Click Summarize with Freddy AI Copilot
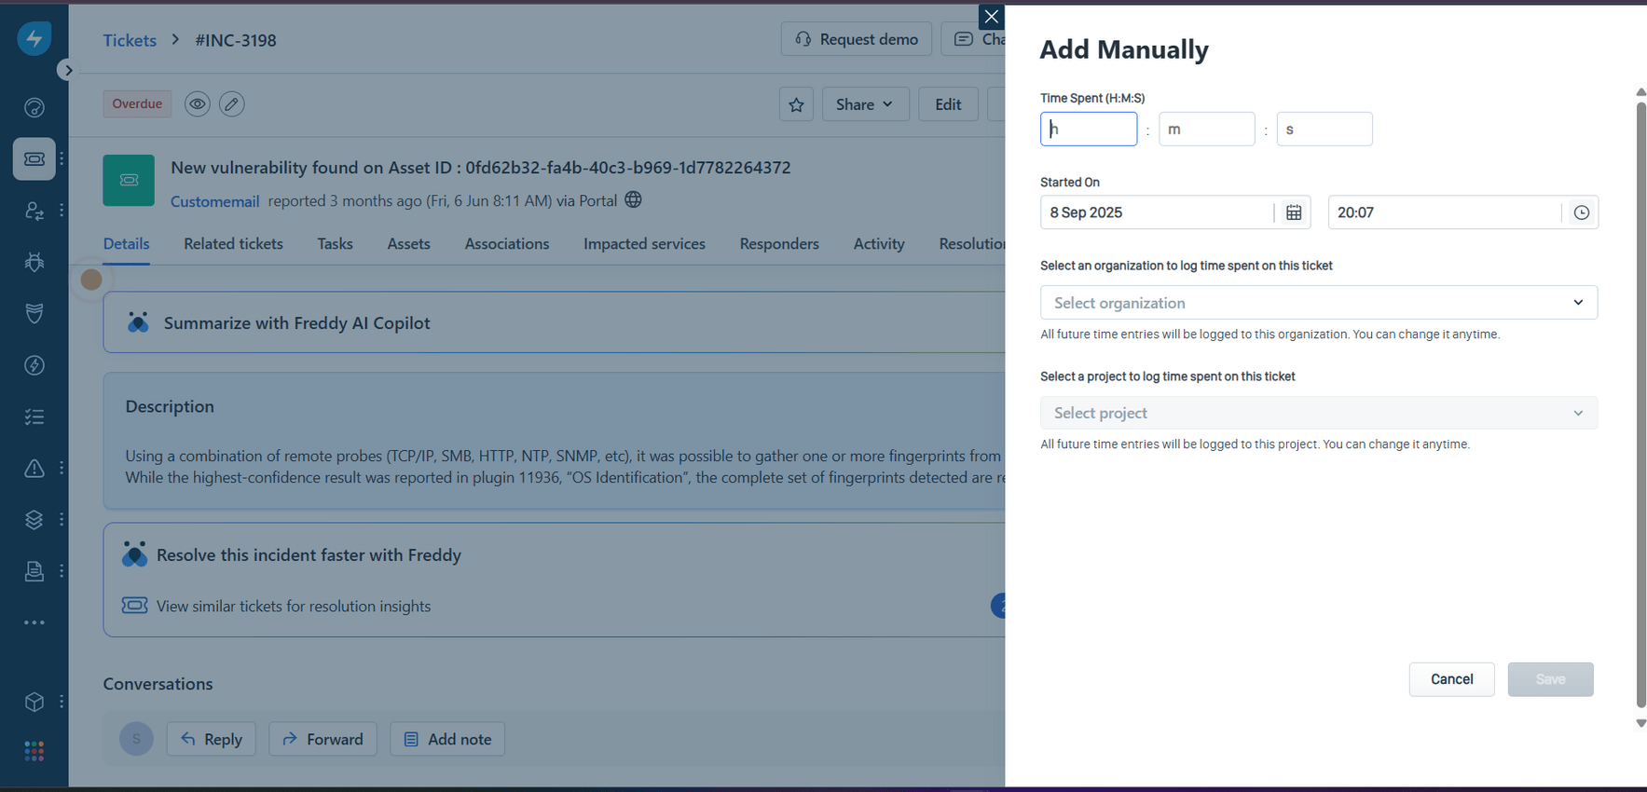This screenshot has height=792, width=1647. [296, 323]
